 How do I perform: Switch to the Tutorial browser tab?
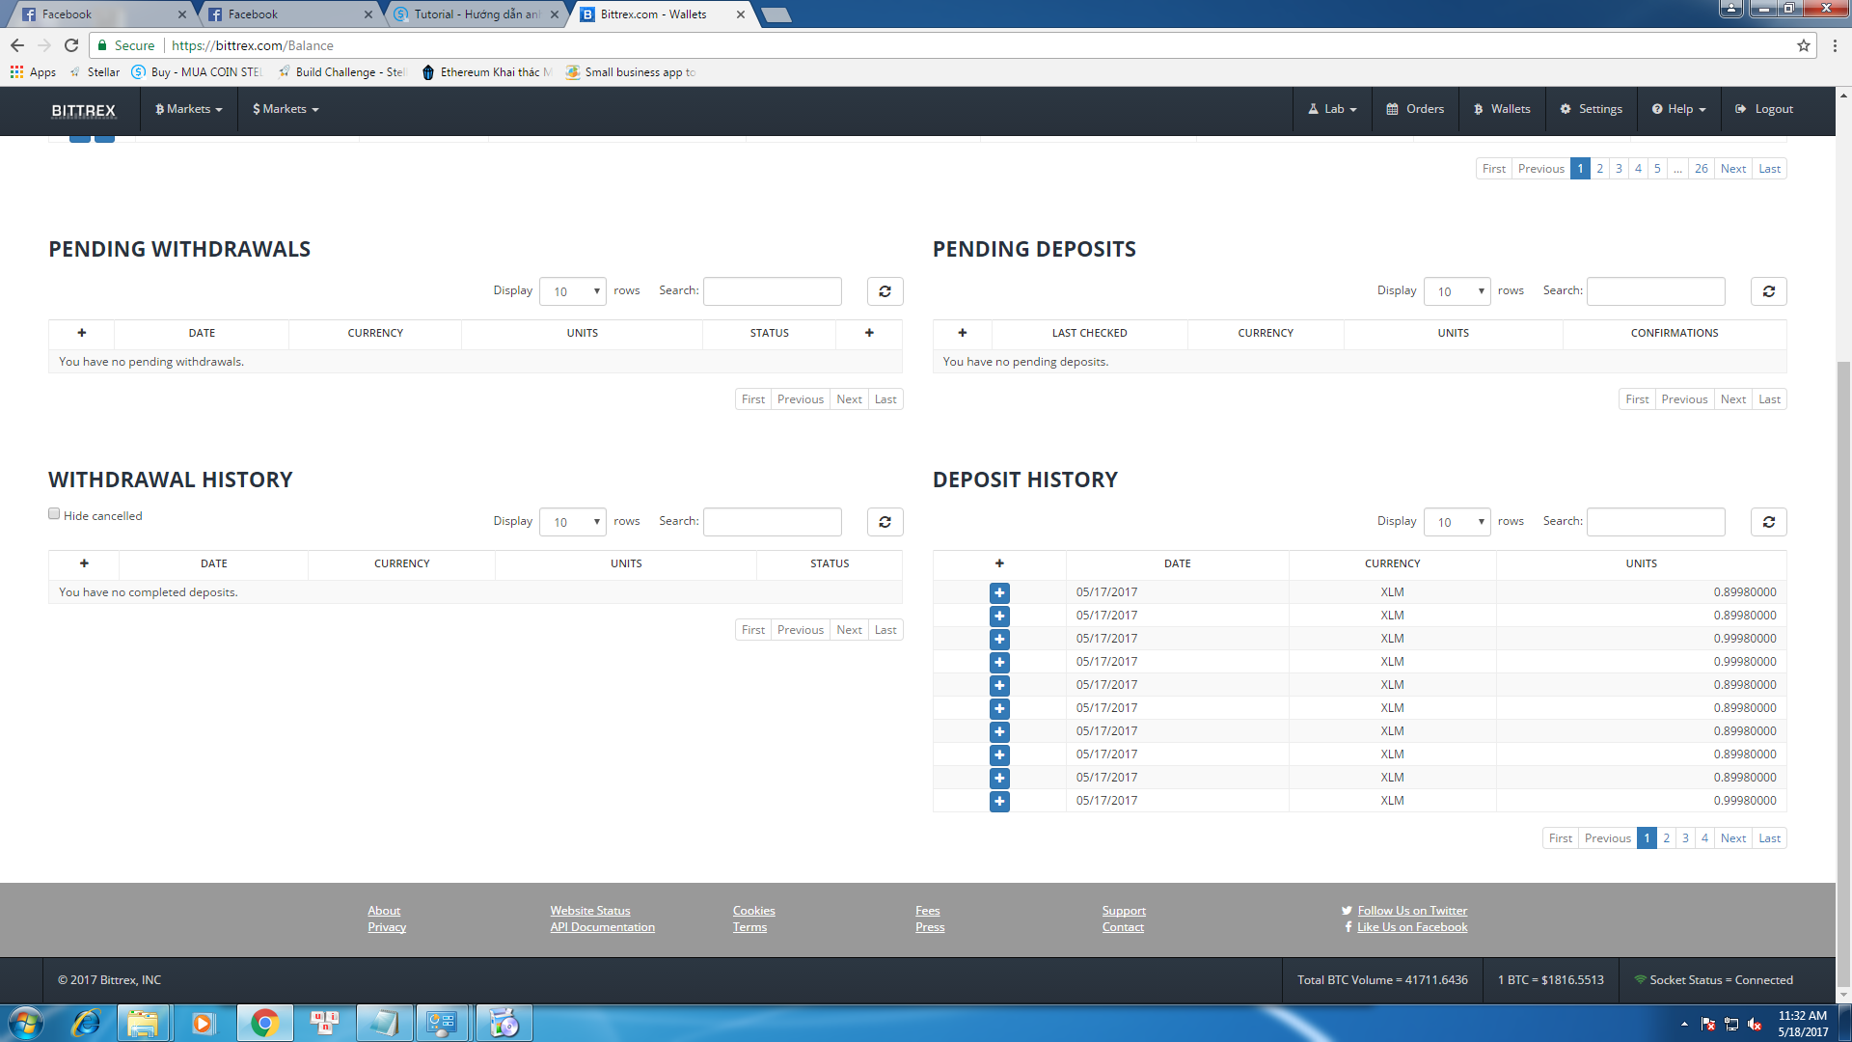[x=475, y=14]
